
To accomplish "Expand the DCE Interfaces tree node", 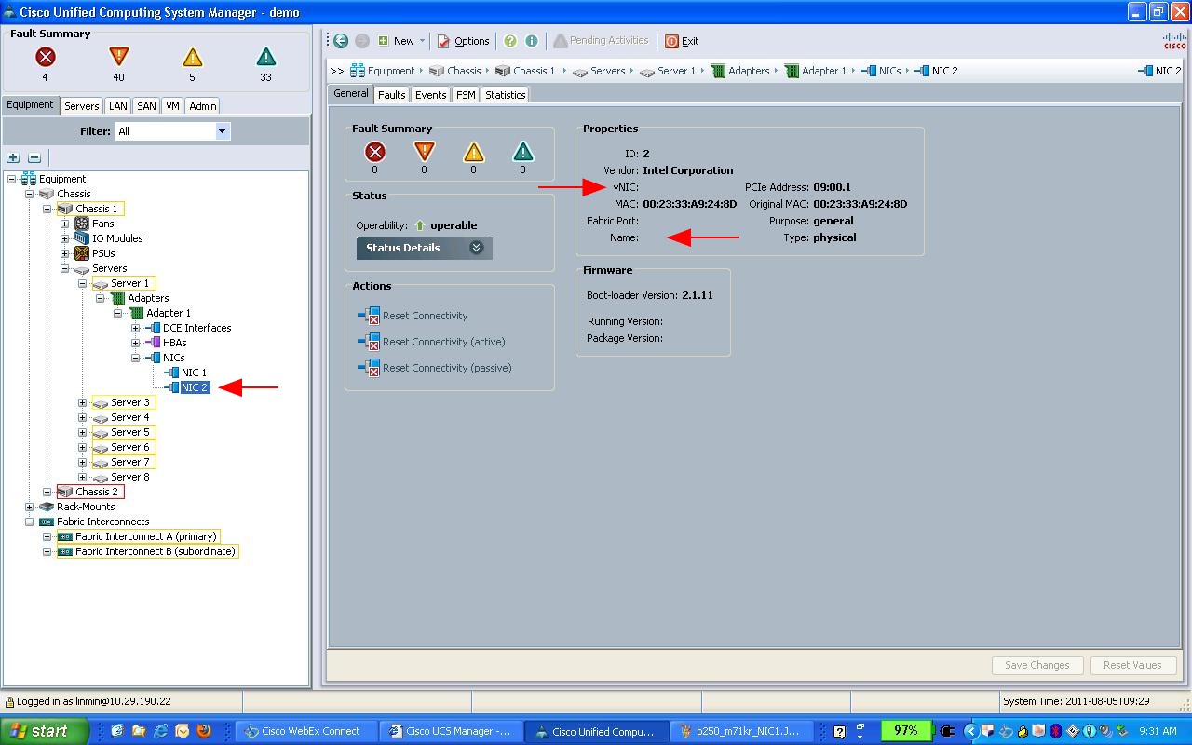I will click(x=135, y=328).
